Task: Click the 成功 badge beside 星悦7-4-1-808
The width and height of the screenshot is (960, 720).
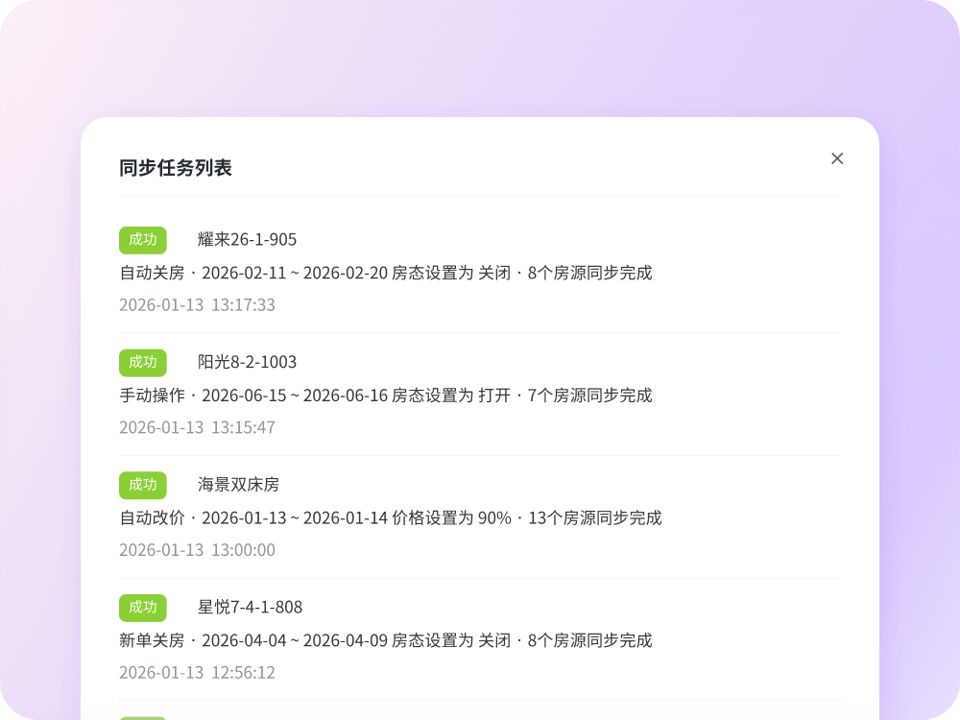Action: 143,608
